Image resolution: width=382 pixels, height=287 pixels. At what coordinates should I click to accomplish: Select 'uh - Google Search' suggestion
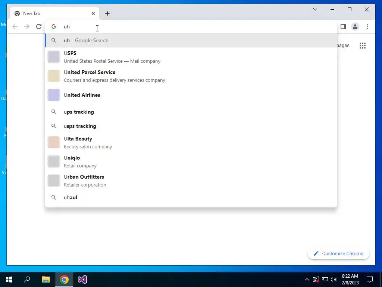pos(191,40)
